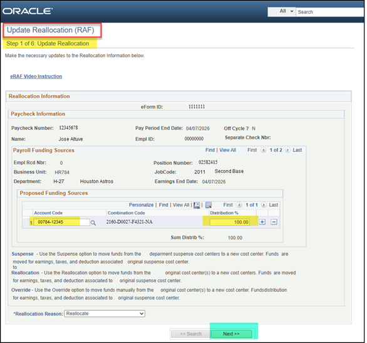Click previous row arrow in Proposed Funding Sources
Image resolution: width=367 pixels, height=343 pixels.
(x=239, y=205)
